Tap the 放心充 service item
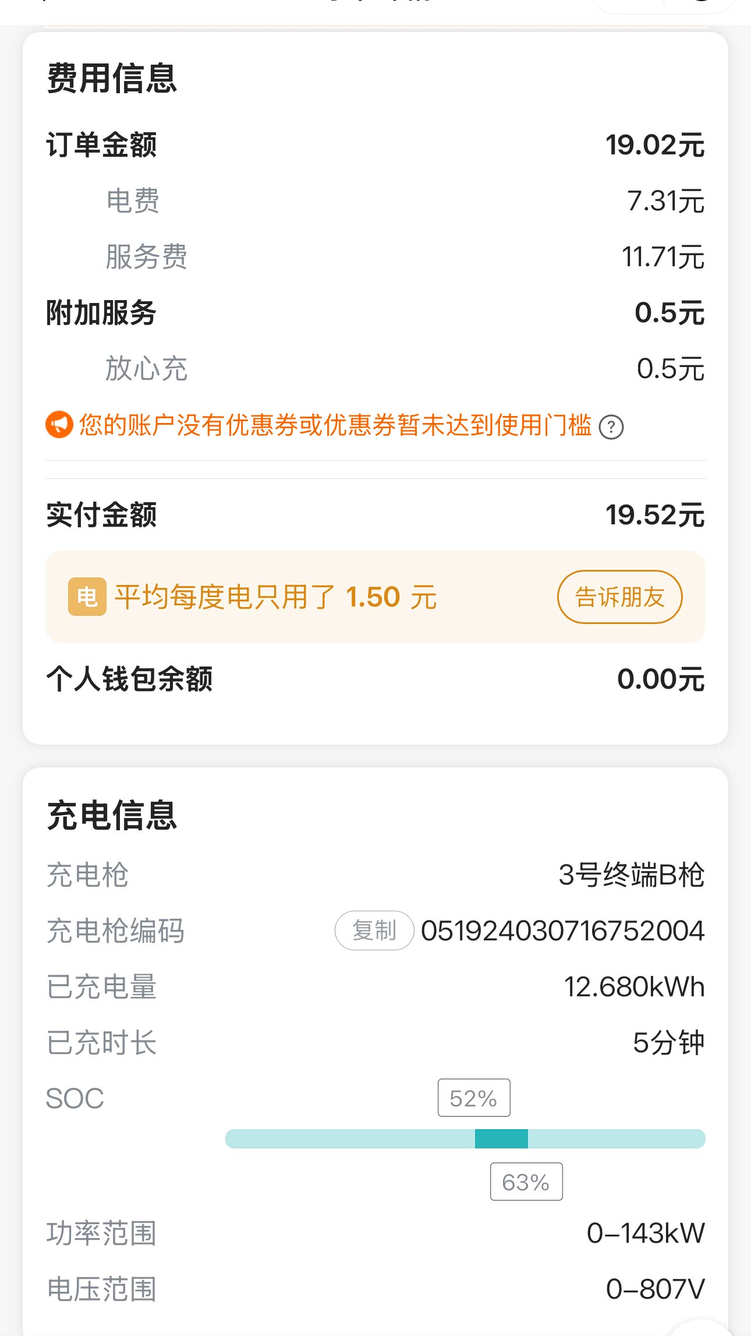This screenshot has height=1336, width=751. pyautogui.click(x=146, y=369)
